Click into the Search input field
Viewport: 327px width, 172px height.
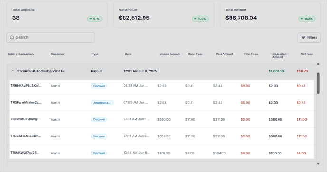click(51, 37)
